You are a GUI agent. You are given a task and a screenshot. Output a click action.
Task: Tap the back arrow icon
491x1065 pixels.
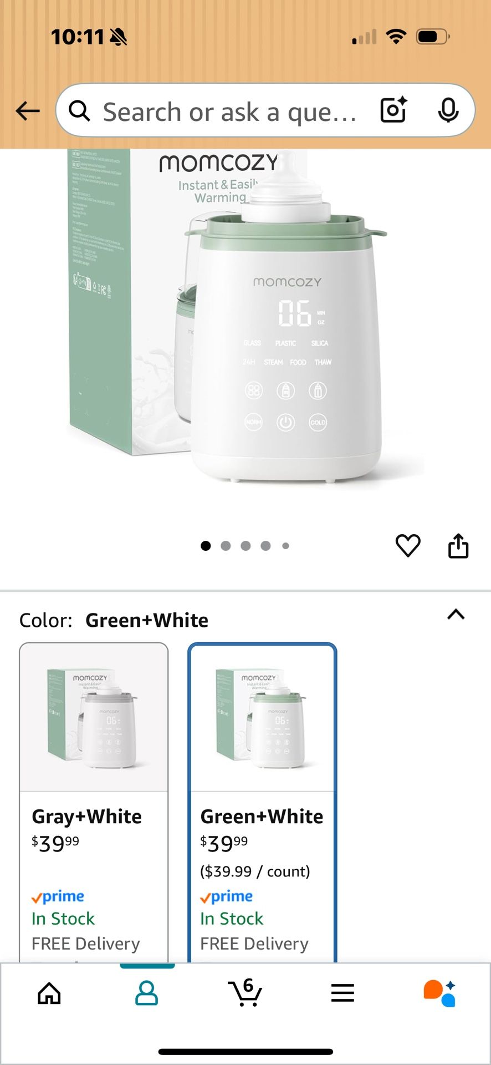28,111
